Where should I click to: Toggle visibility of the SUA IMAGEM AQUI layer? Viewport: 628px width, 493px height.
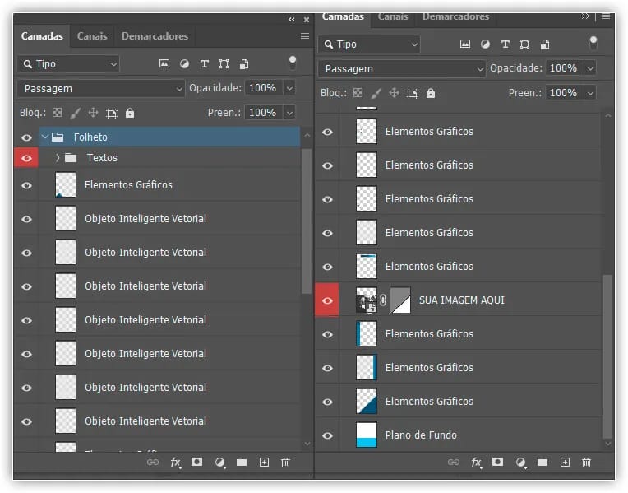tap(327, 300)
